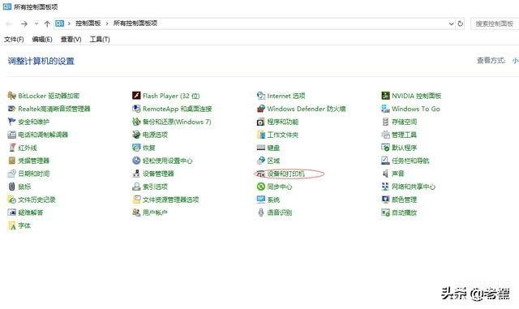Click 所有控制面板项 in the address breadcrumb

coord(135,24)
